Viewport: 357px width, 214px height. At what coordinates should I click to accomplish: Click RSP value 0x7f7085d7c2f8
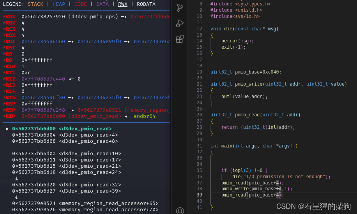pyautogui.click(x=43, y=110)
